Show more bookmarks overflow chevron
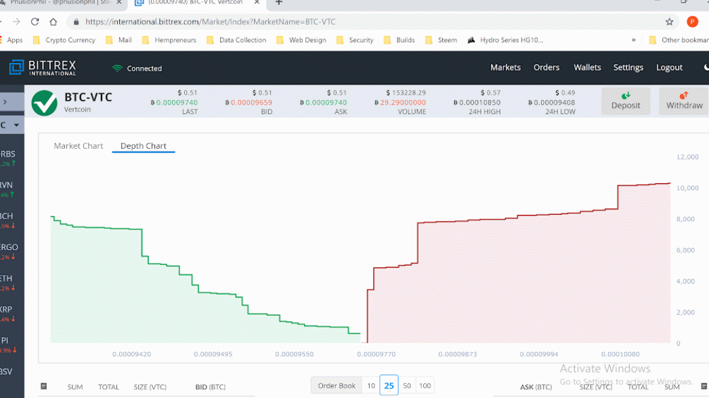This screenshot has width=709, height=398. [633, 40]
